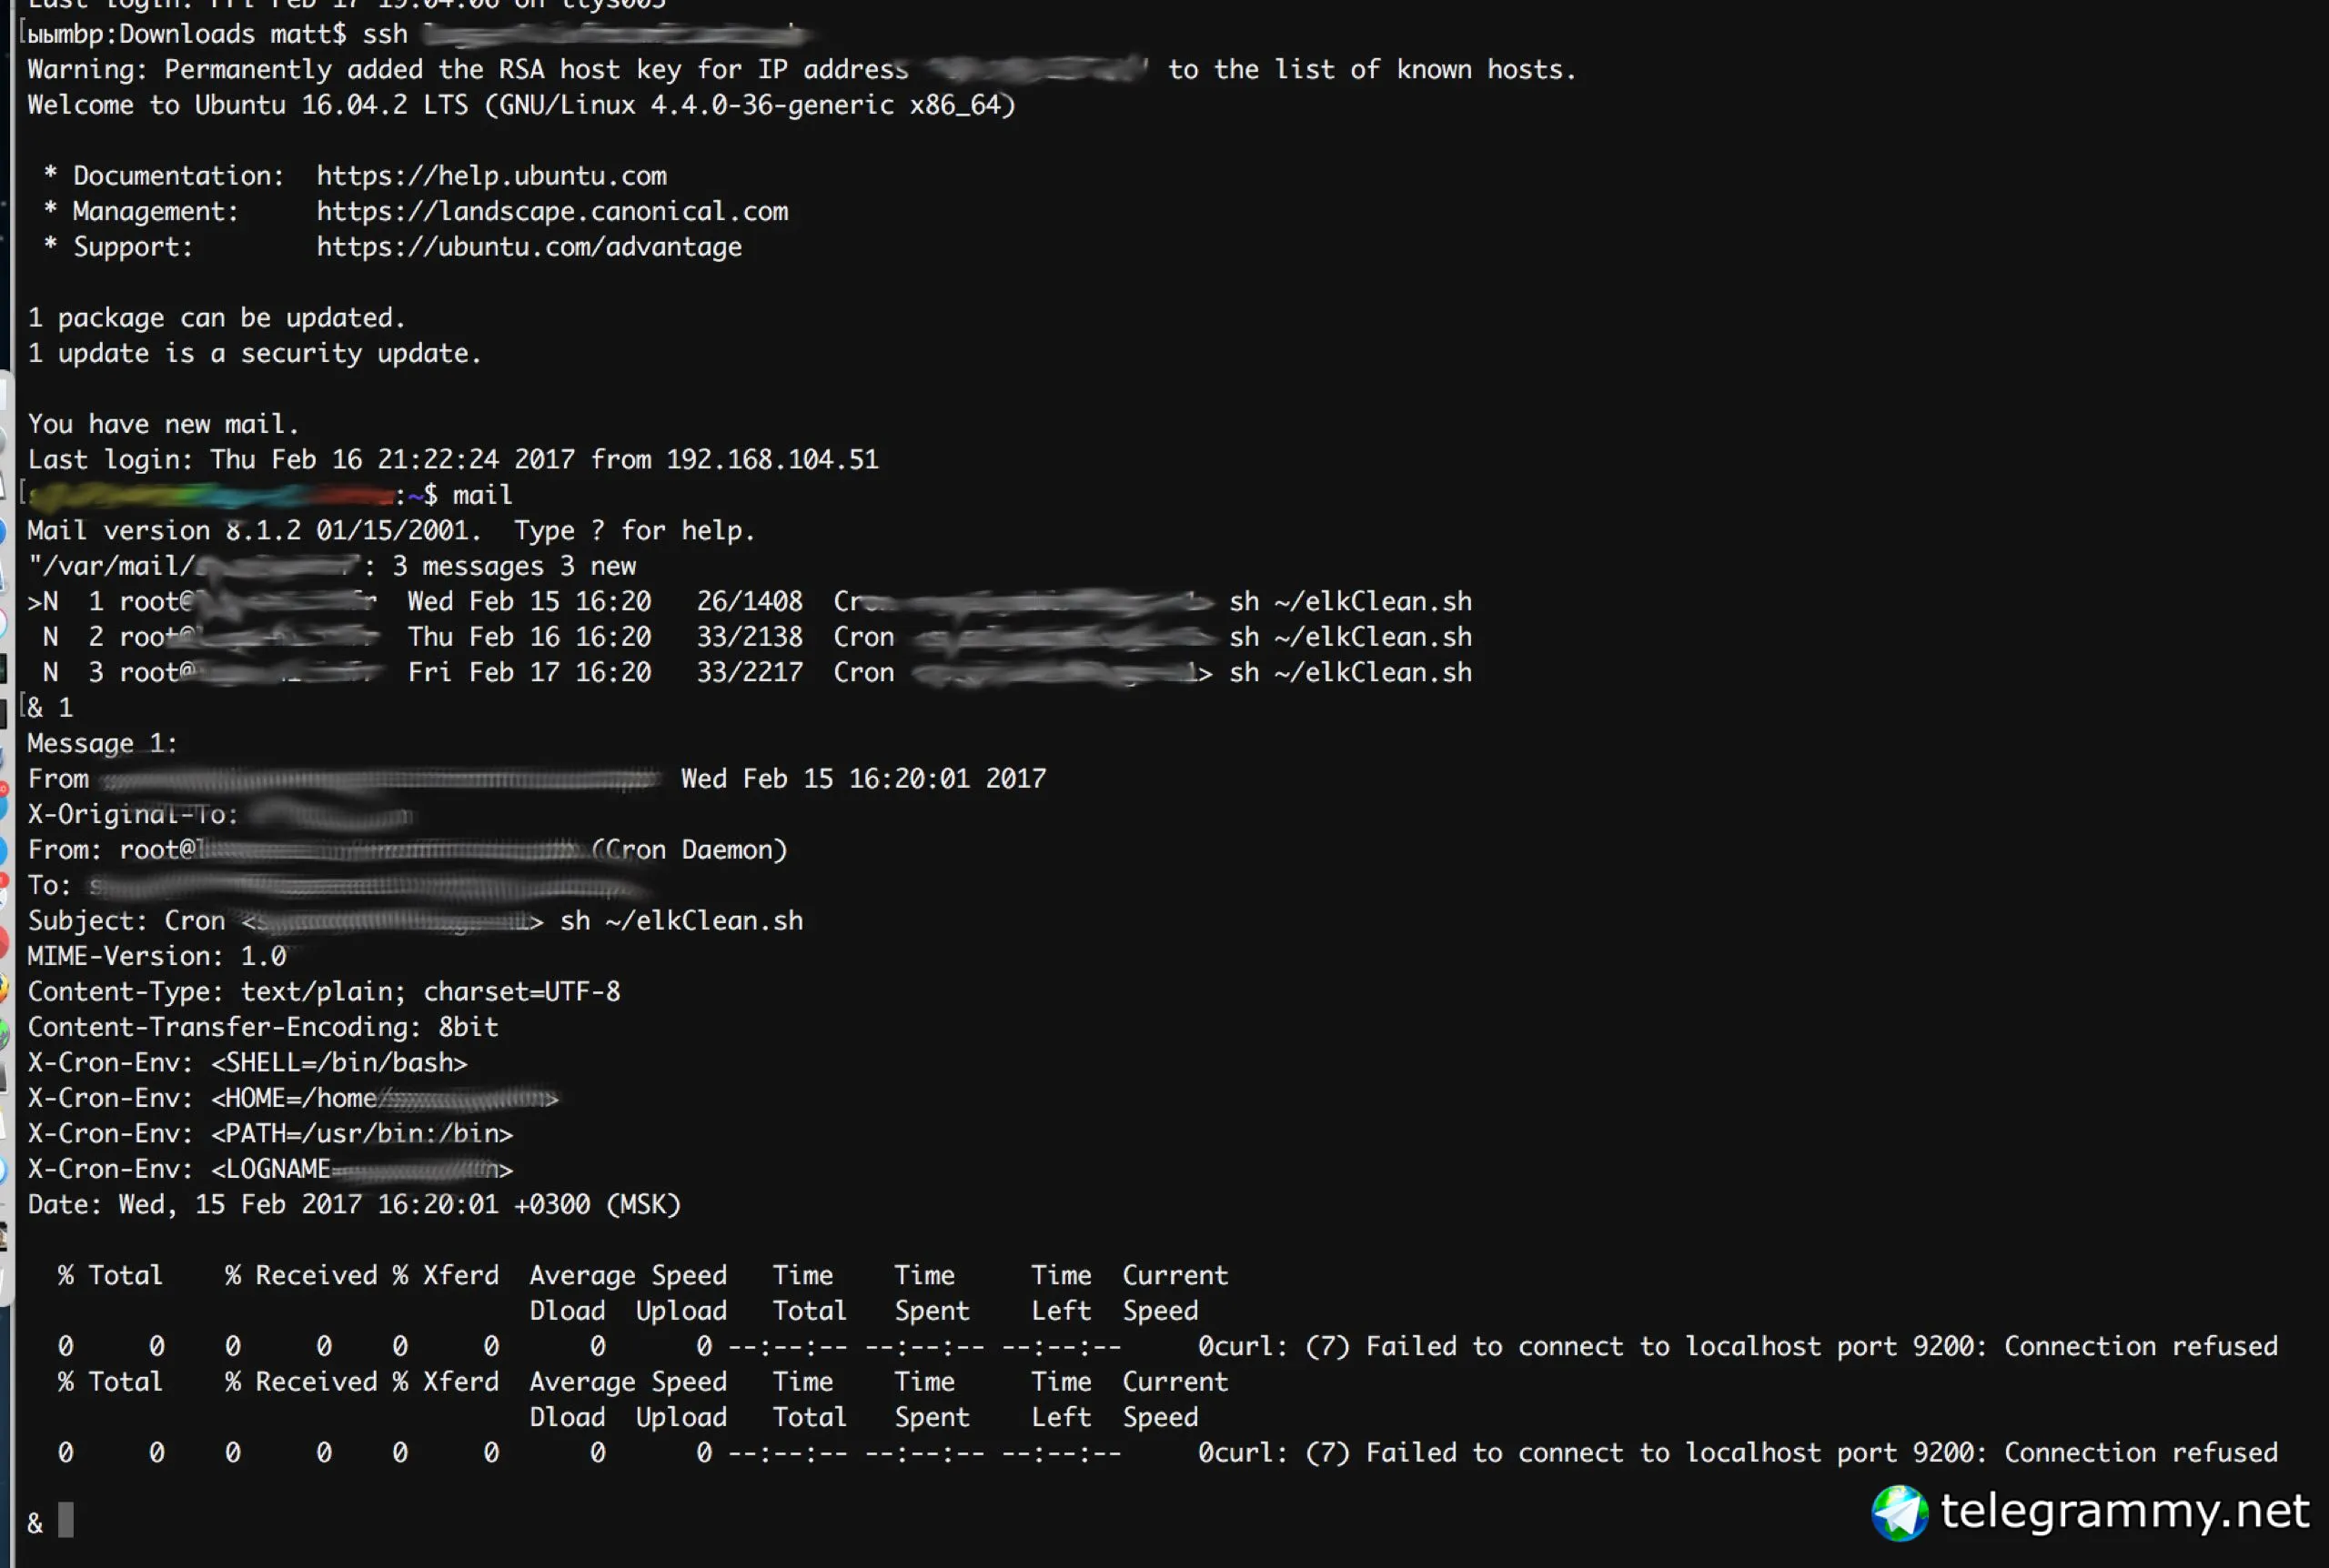Click the 'You have new mail.' notice

point(163,424)
